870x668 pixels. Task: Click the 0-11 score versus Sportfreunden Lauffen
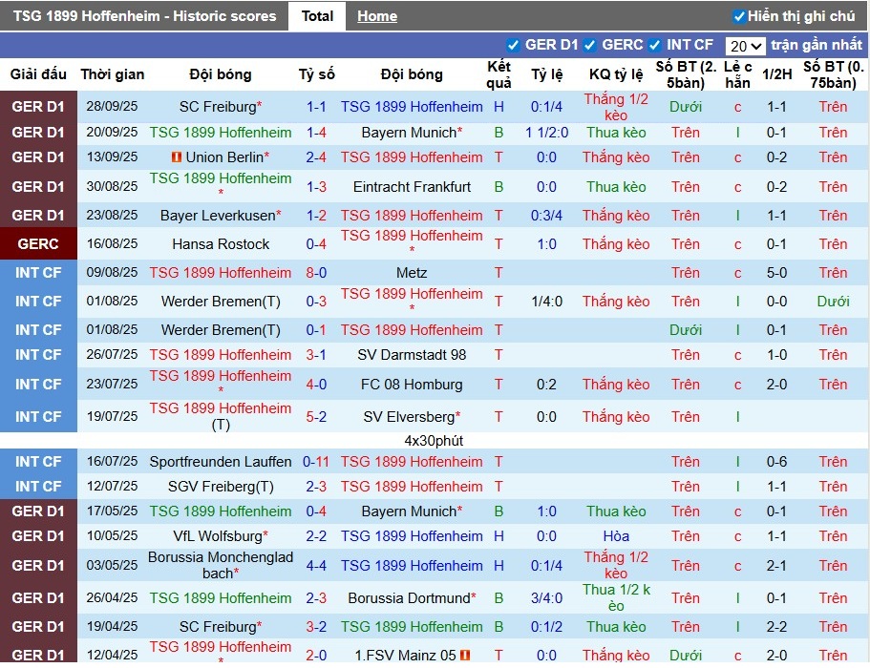pos(316,462)
